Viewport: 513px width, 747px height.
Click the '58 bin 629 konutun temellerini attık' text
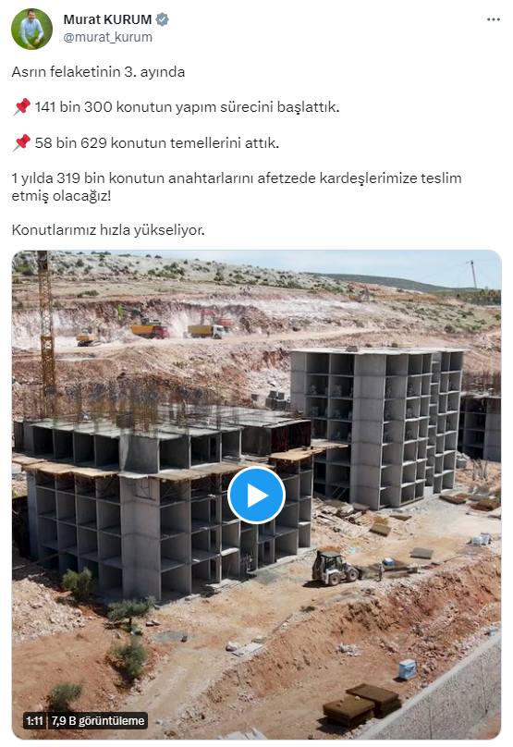point(157,142)
